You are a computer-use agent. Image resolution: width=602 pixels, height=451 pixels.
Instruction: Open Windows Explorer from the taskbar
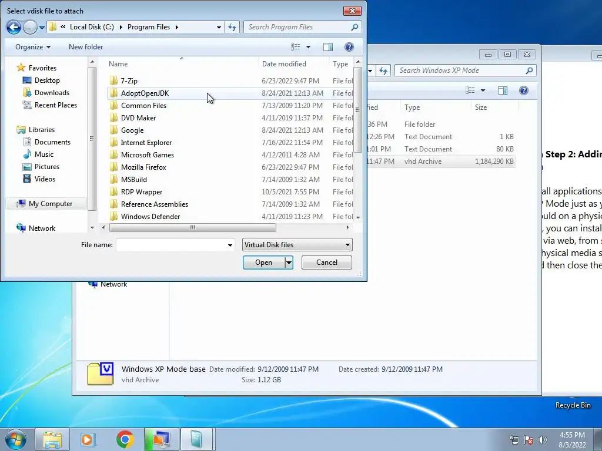[52, 439]
